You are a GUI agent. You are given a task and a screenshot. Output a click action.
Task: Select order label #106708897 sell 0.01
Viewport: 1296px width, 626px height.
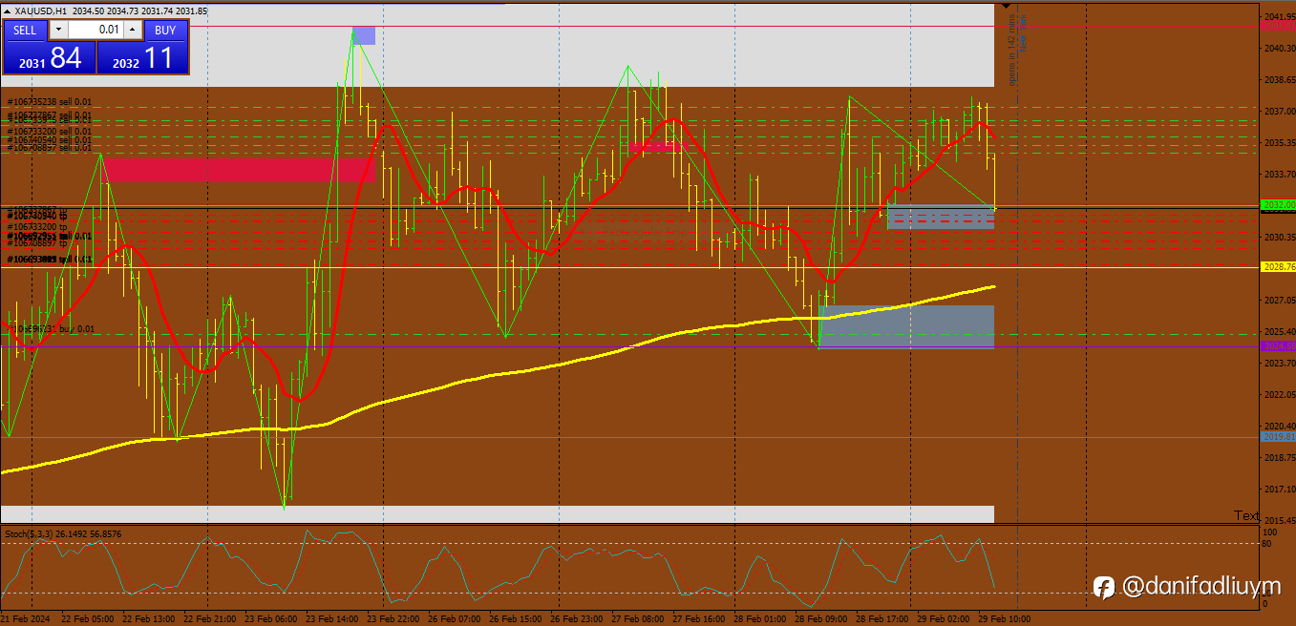click(50, 148)
